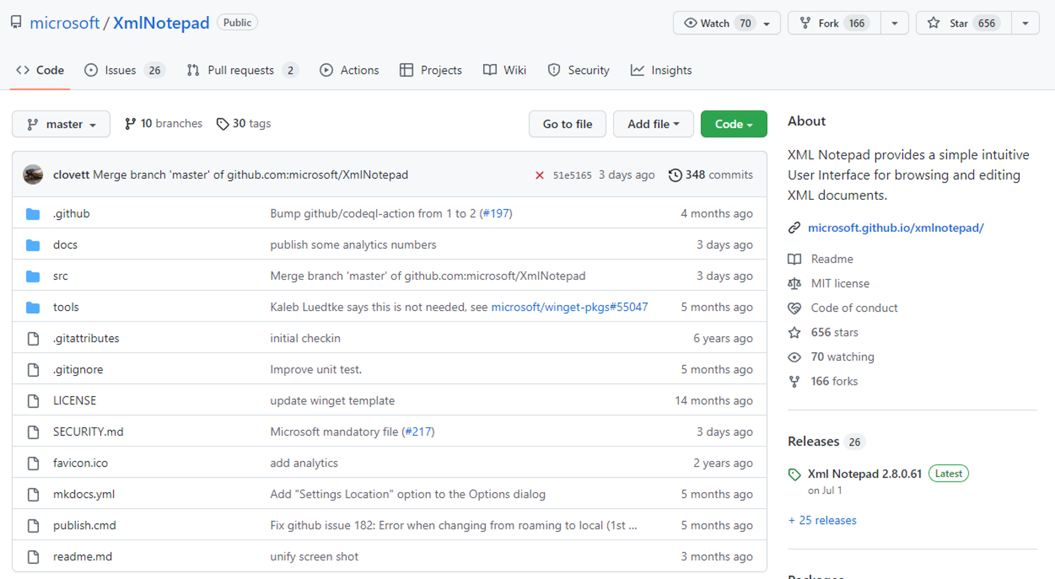The width and height of the screenshot is (1055, 579).
Task: Open the microsoft owner link
Action: [64, 23]
